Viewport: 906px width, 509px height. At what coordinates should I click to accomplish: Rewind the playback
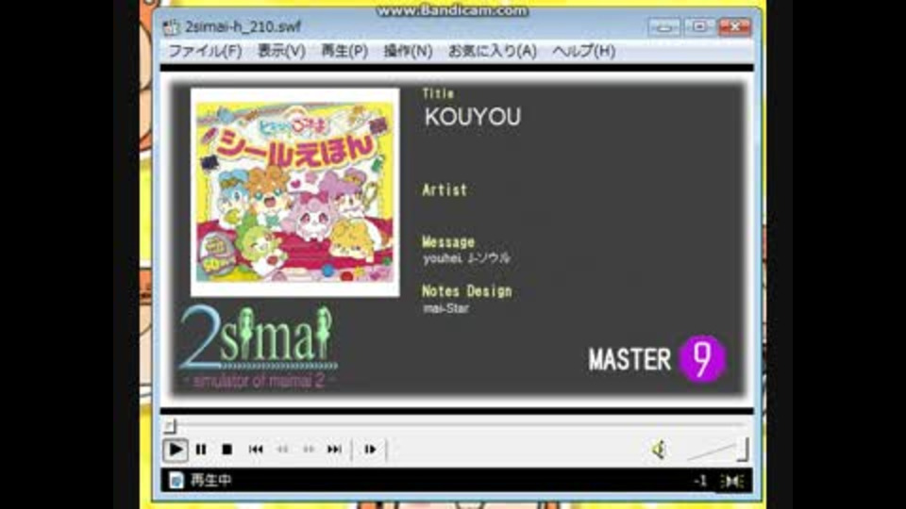click(x=282, y=450)
